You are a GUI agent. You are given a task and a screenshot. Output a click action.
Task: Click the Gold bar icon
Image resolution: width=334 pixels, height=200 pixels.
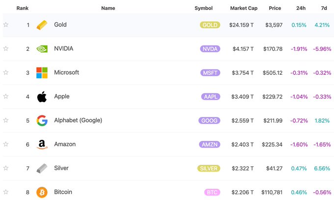point(42,25)
